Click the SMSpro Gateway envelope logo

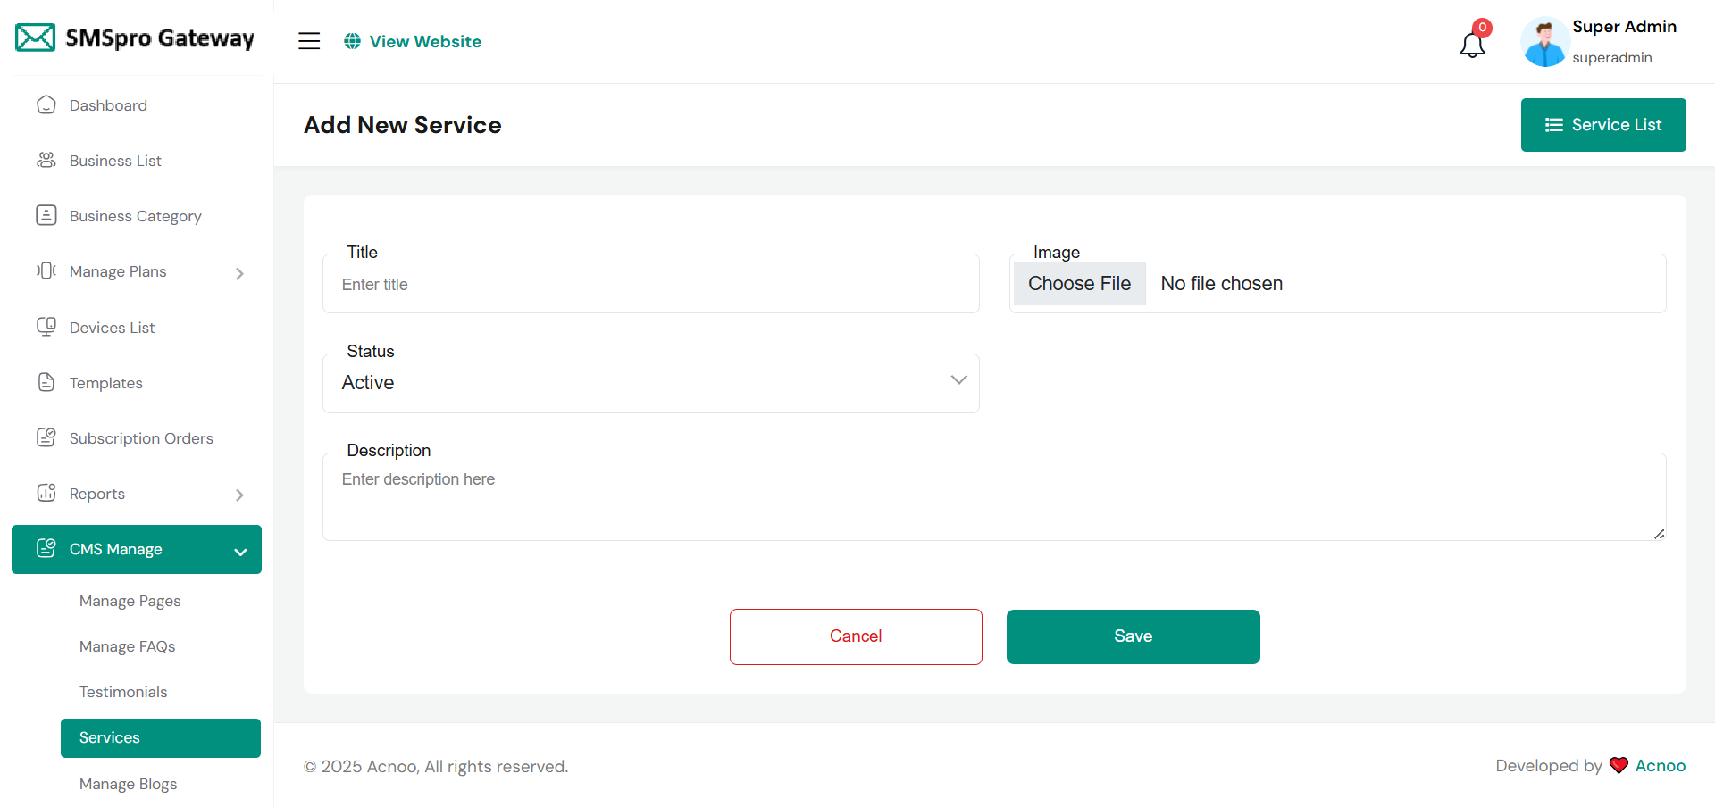[x=36, y=38]
